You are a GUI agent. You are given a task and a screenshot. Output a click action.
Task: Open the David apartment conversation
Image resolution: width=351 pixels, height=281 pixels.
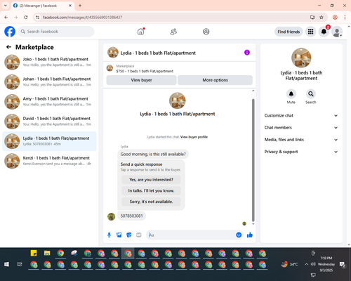(x=49, y=122)
